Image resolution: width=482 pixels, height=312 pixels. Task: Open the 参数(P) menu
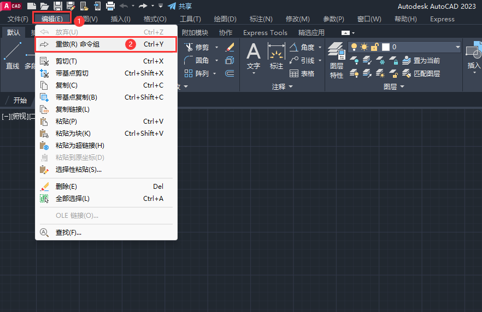coord(333,19)
